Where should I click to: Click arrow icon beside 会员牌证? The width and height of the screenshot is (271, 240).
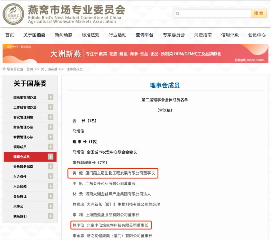50,196
